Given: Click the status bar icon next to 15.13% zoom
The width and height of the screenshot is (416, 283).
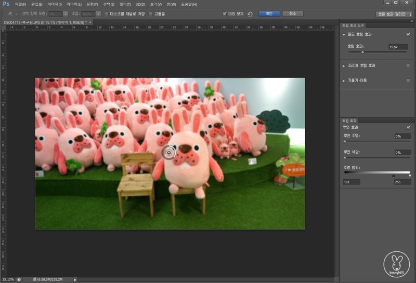Looking at the screenshot, I should click(x=19, y=279).
